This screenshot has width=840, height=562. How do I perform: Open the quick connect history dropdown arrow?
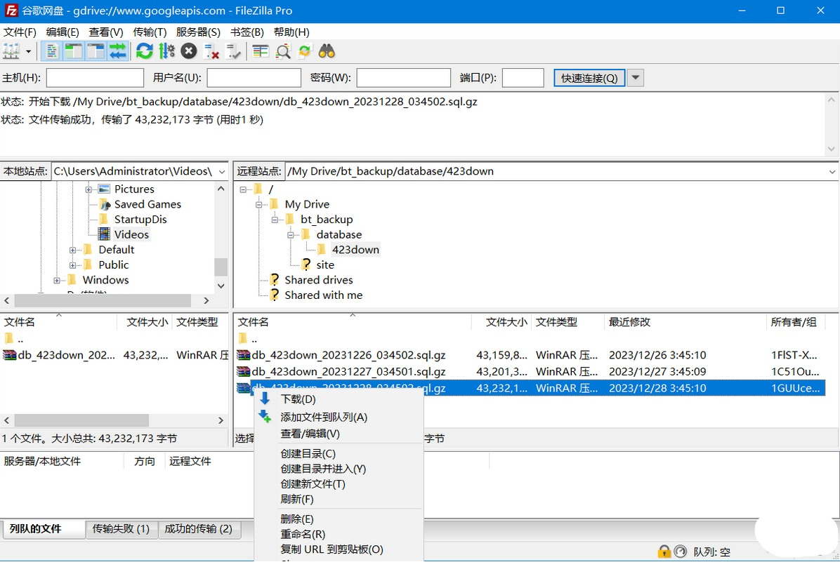(635, 78)
